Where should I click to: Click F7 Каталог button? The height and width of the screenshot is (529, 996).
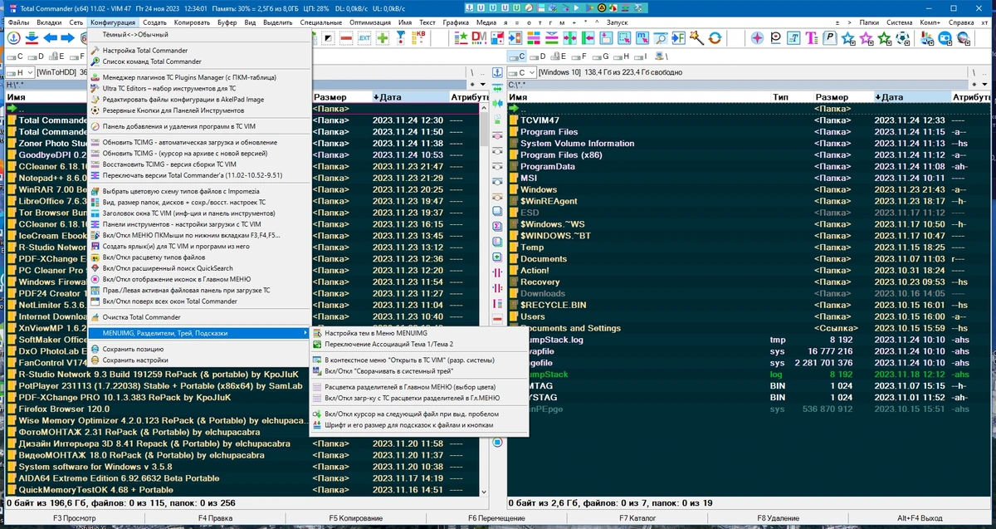pyautogui.click(x=637, y=518)
